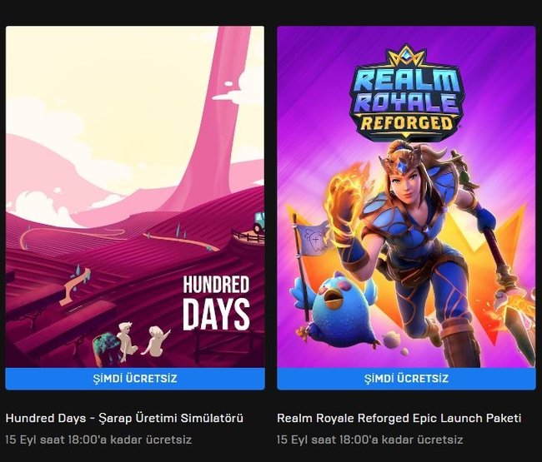Open the Realm Royale Reforged cover thumbnail
Image resolution: width=542 pixels, height=462 pixels.
pos(406,196)
